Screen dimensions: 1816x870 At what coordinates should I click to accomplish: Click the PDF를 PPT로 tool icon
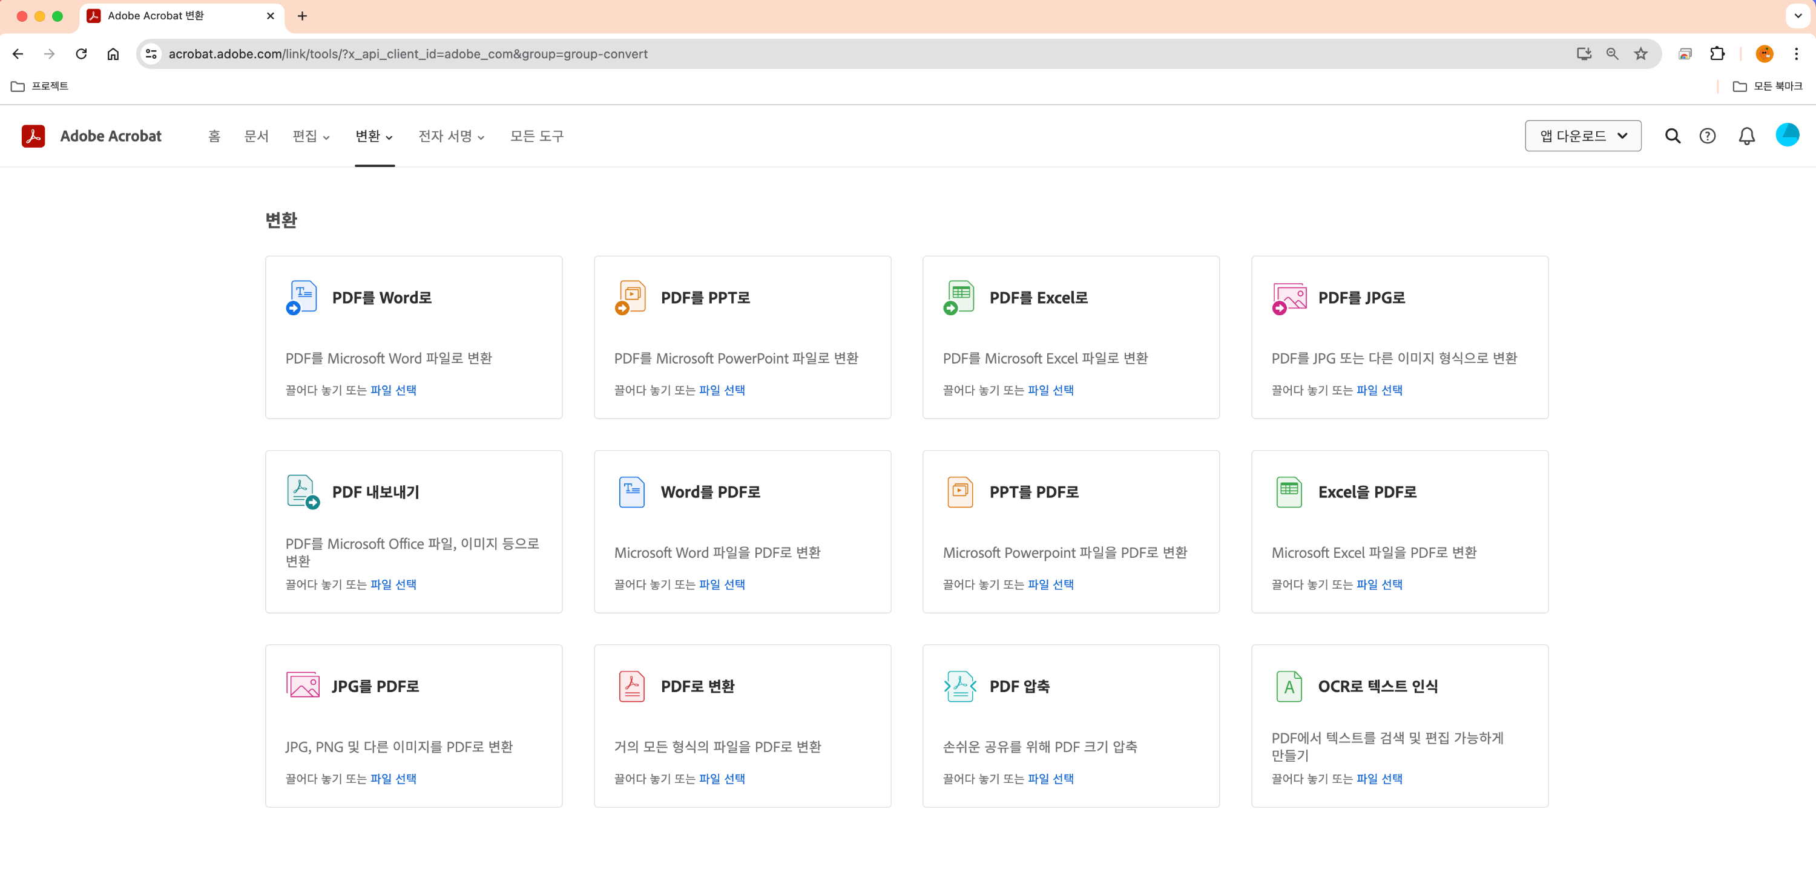pyautogui.click(x=630, y=297)
